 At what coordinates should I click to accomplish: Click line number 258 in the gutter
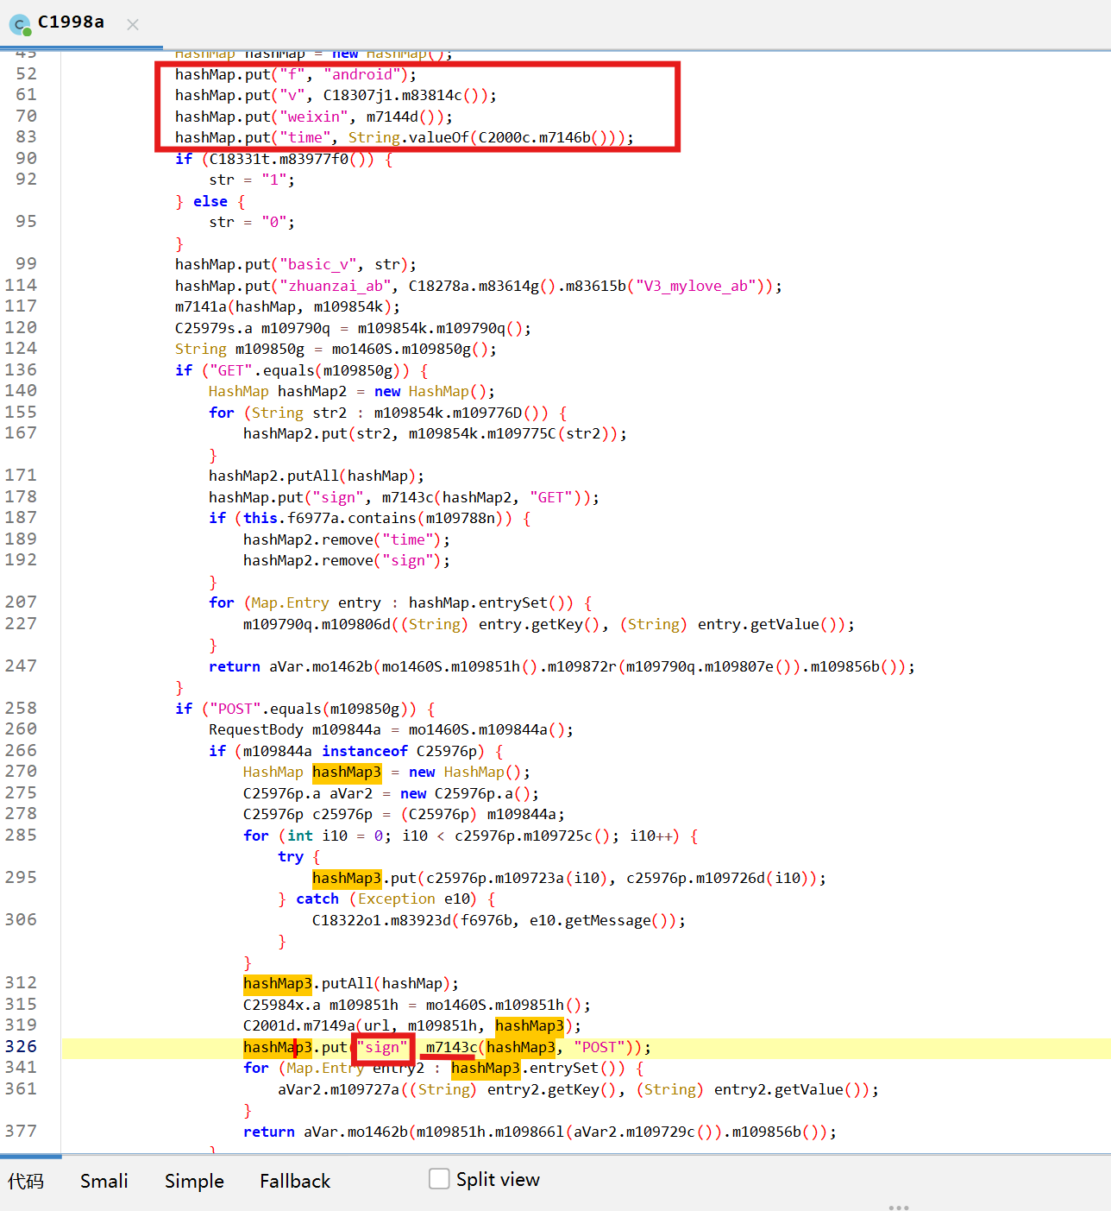(x=22, y=709)
